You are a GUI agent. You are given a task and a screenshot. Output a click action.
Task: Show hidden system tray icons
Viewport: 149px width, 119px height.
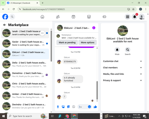tap(119, 116)
